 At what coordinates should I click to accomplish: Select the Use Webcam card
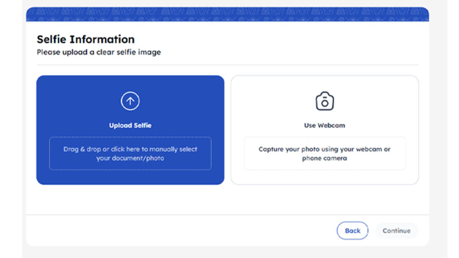pyautogui.click(x=325, y=130)
